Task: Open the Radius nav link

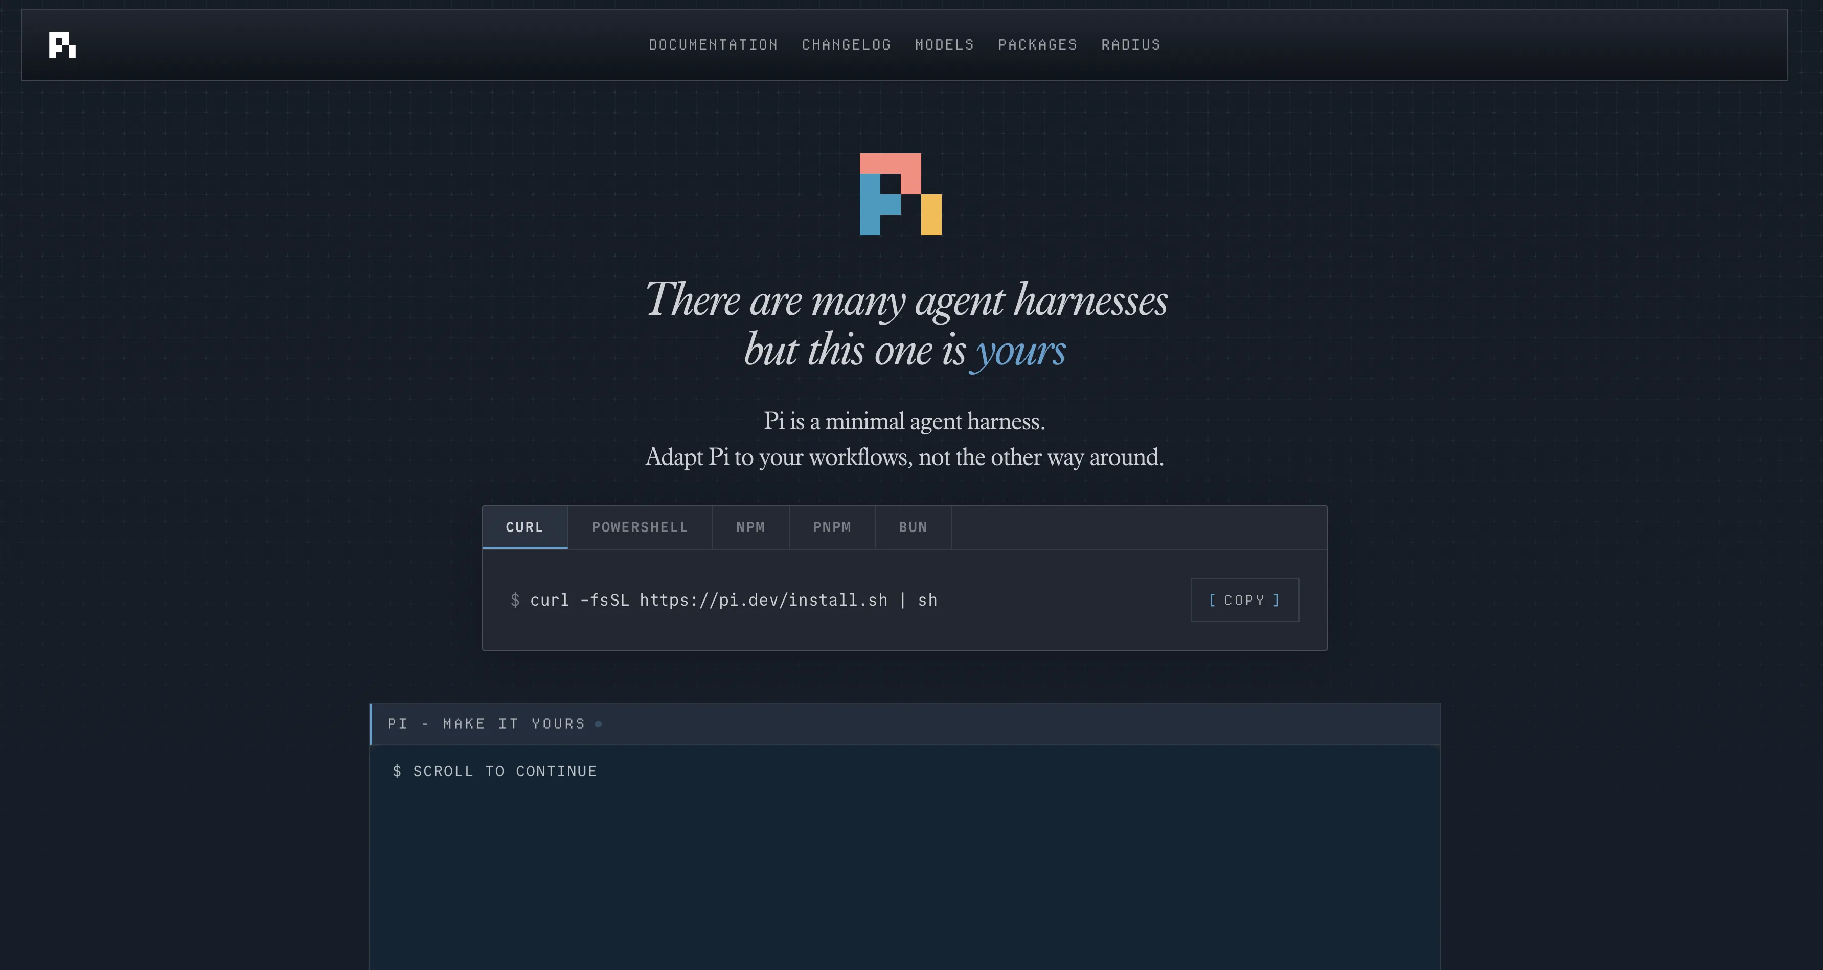Action: [x=1131, y=44]
